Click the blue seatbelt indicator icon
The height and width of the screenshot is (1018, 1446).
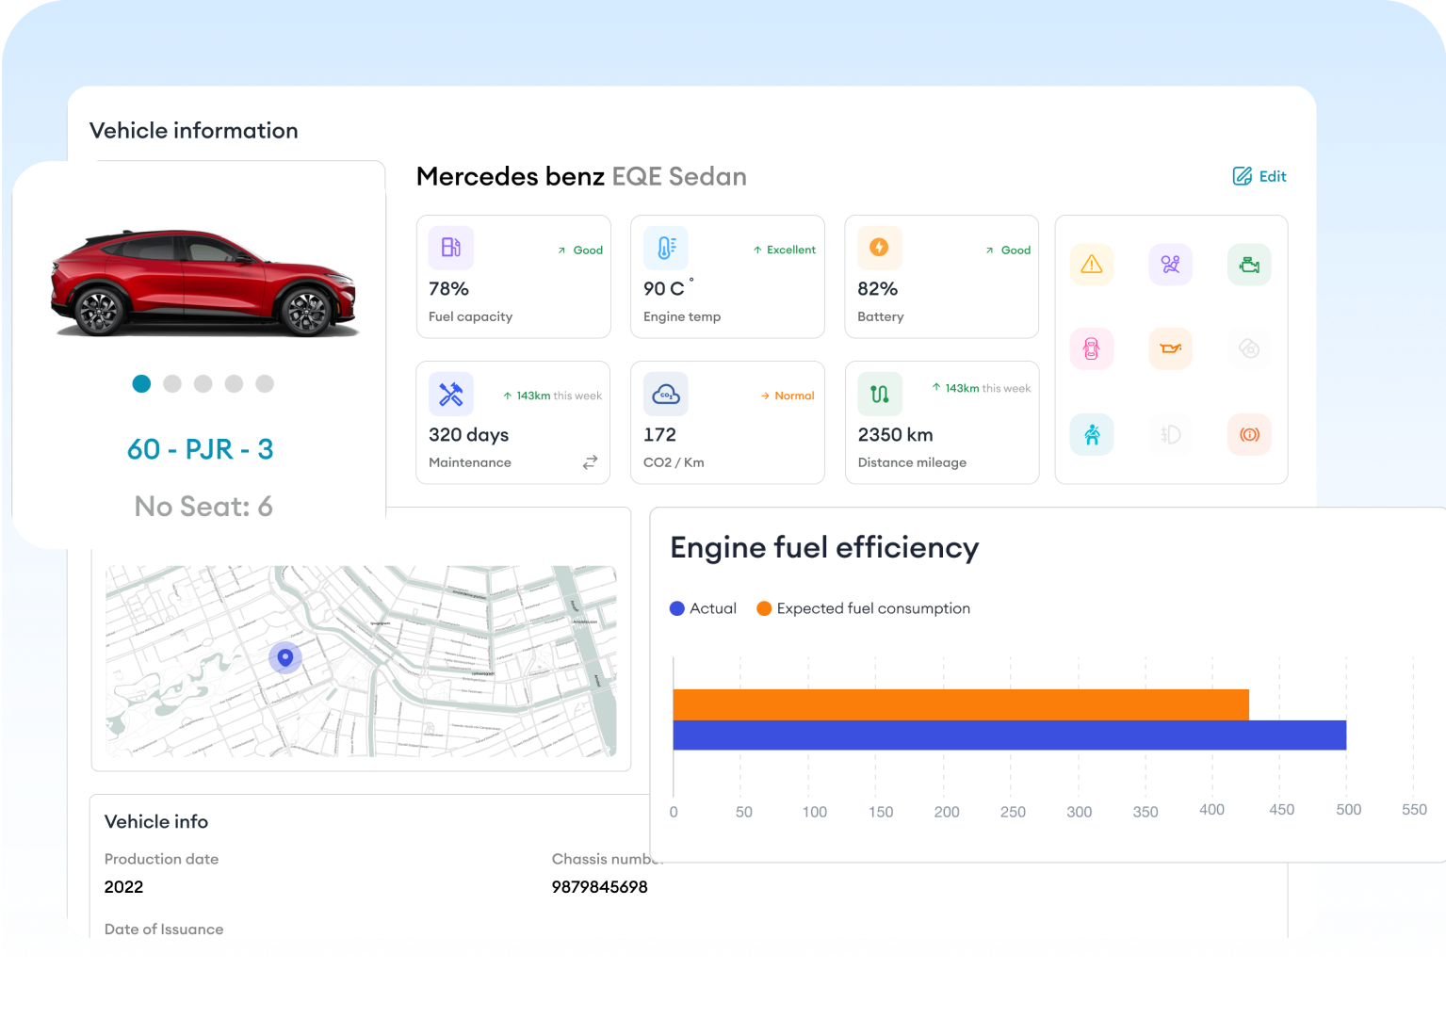coord(1091,434)
